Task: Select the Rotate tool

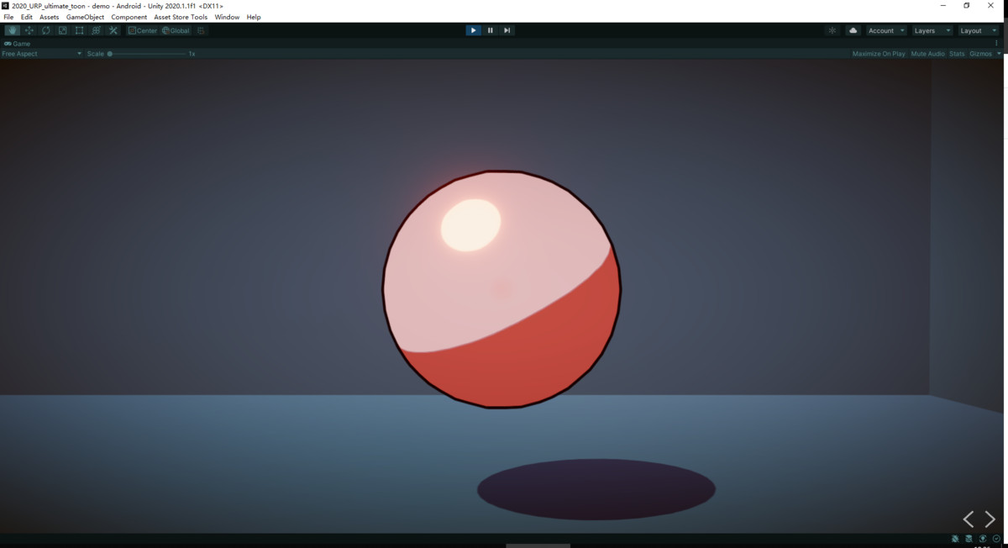Action: [45, 30]
